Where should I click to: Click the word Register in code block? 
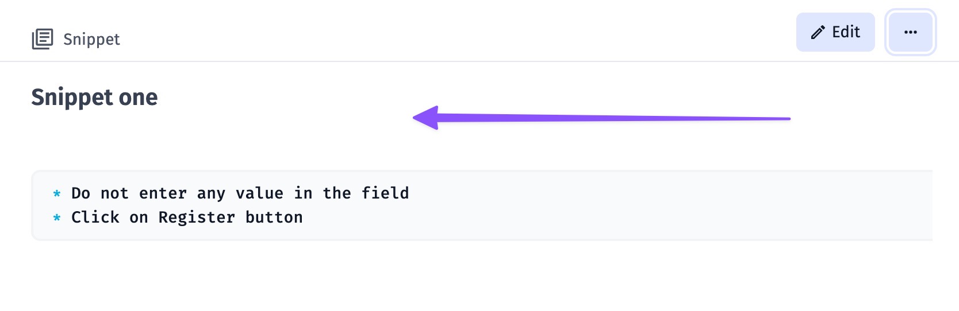pos(197,217)
